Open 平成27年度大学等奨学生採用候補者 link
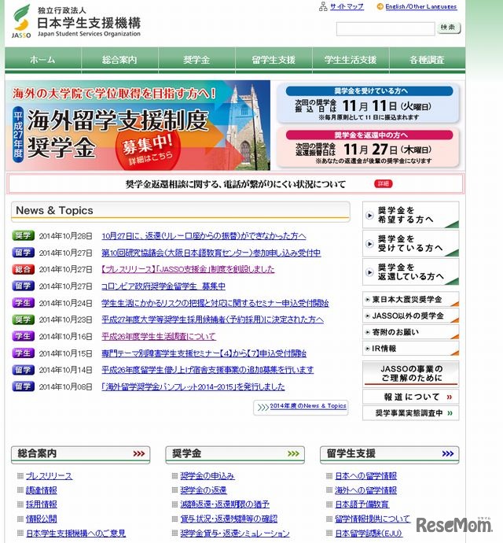This screenshot has height=543, width=503. tap(212, 320)
